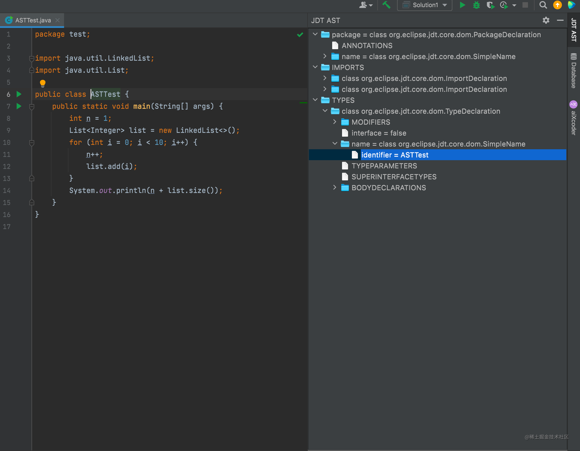Toggle fold marker at main method line
Viewport: 580px width, 451px height.
(32, 106)
